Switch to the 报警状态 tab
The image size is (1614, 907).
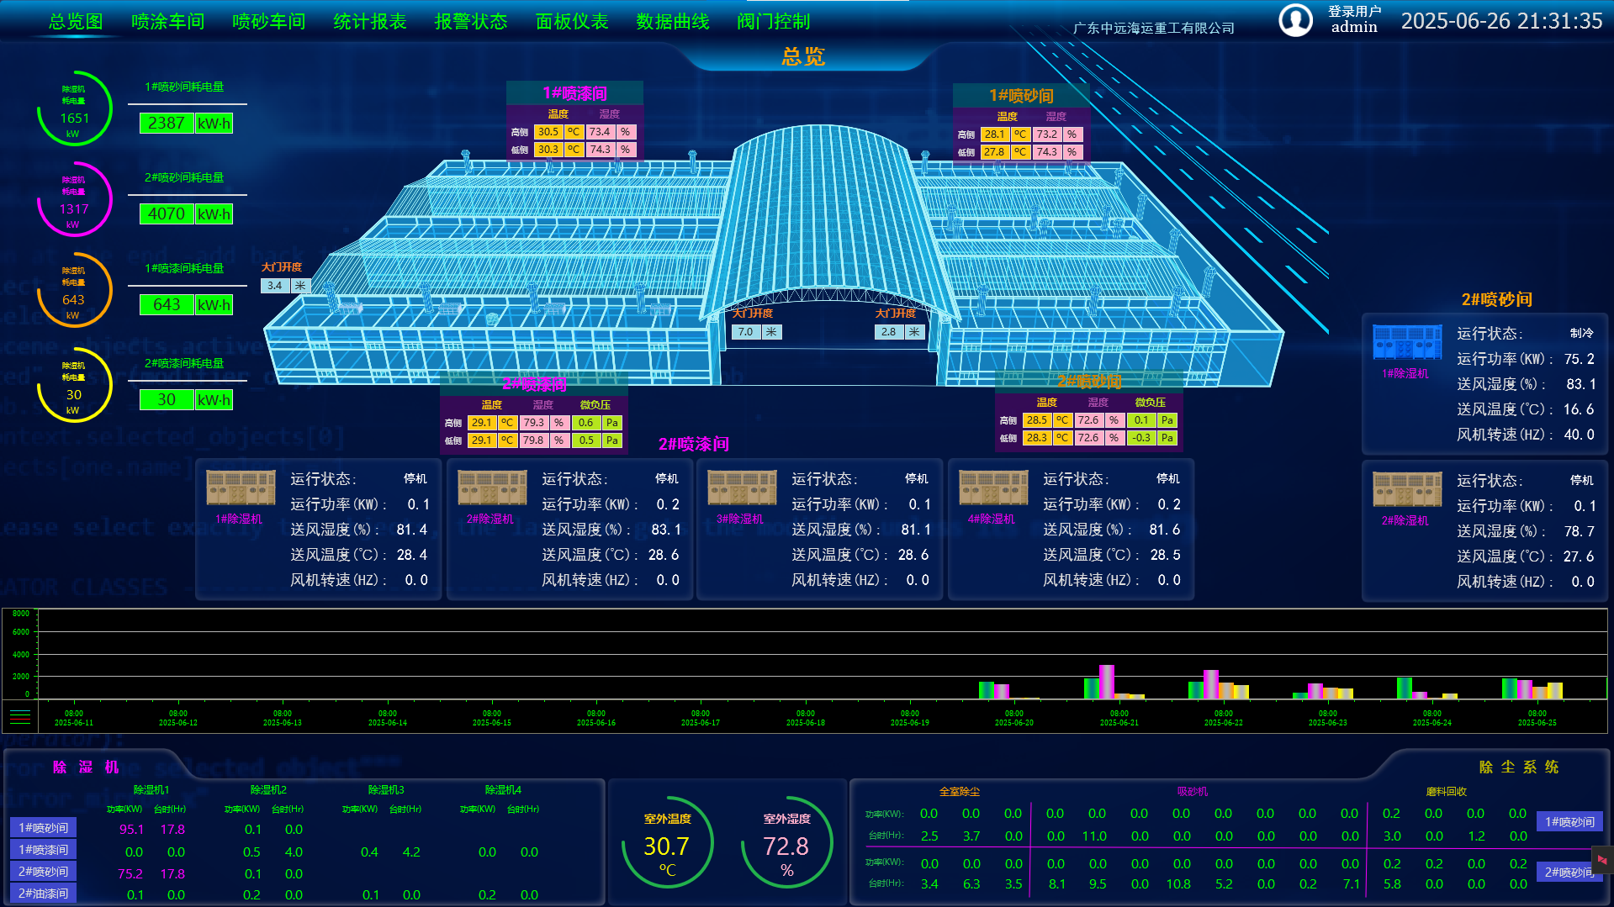pyautogui.click(x=470, y=22)
